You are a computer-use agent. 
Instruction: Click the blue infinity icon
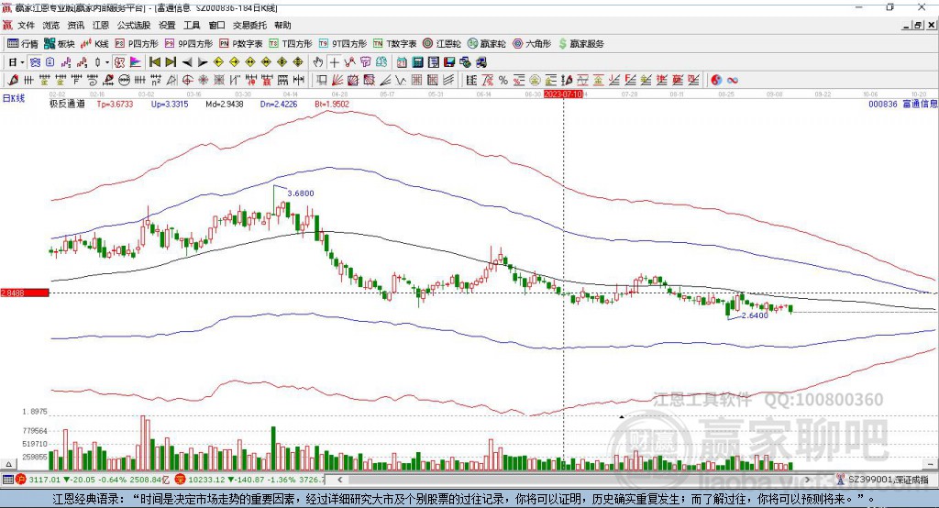coord(733,81)
